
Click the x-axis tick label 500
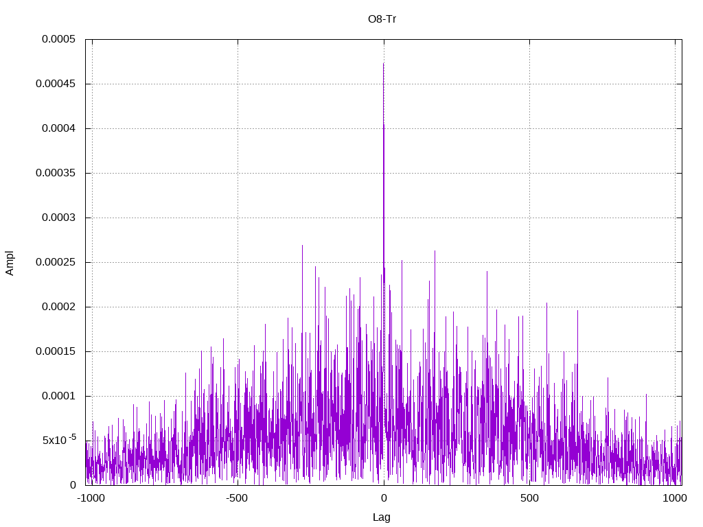pos(529,498)
